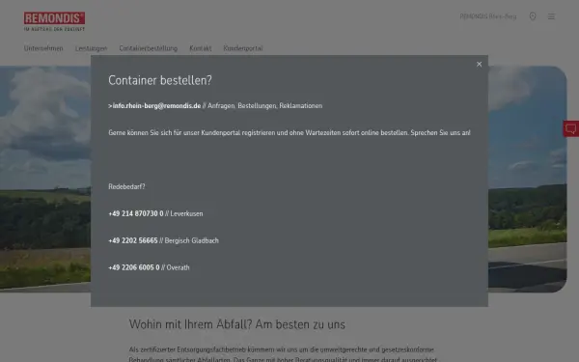Open the red chat feedback icon
This screenshot has width=579, height=362.
point(571,128)
